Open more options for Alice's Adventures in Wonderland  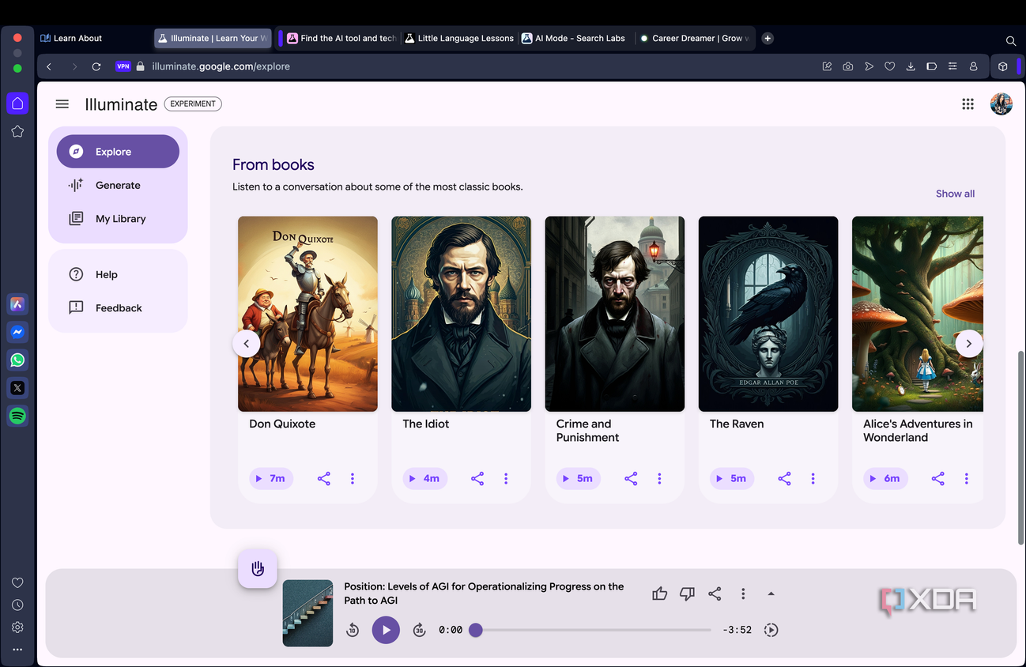[966, 478]
